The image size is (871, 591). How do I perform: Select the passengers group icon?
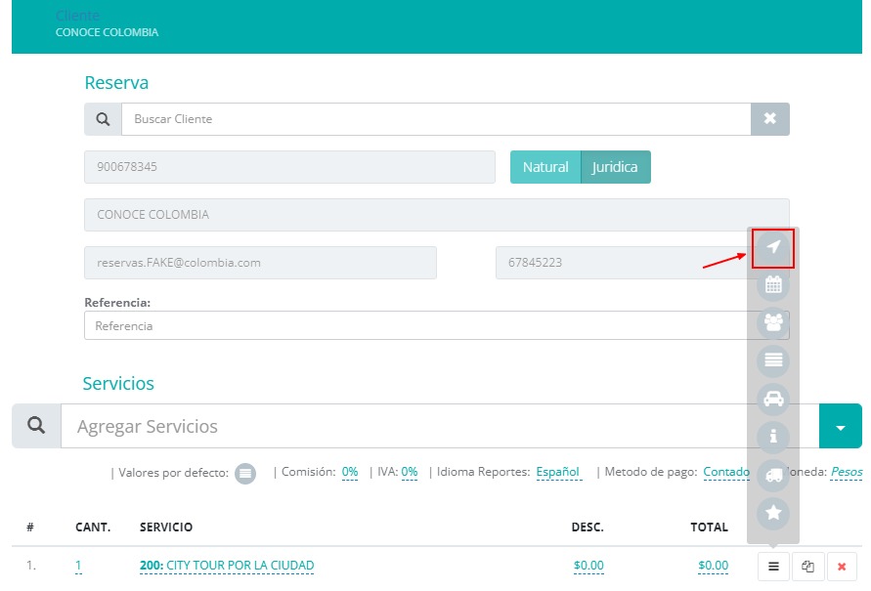click(773, 323)
